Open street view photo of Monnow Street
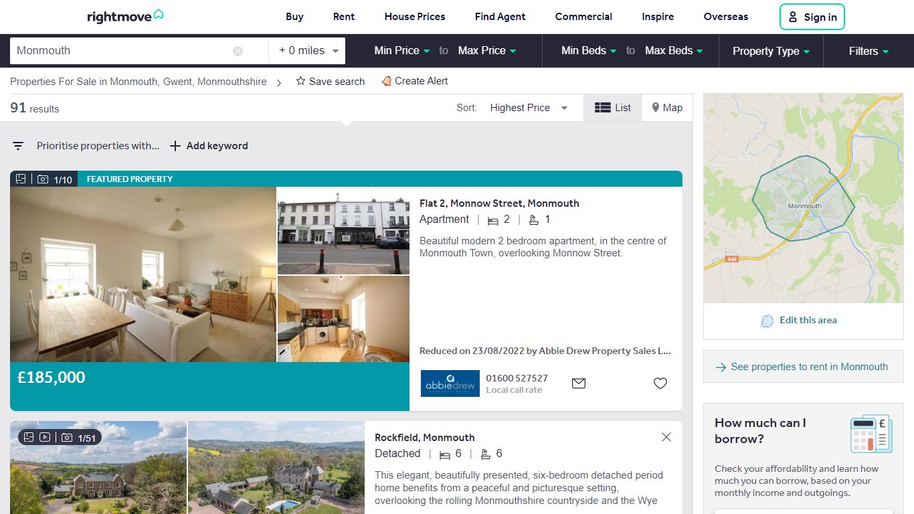Screen dimensions: 914x514 (x=343, y=231)
